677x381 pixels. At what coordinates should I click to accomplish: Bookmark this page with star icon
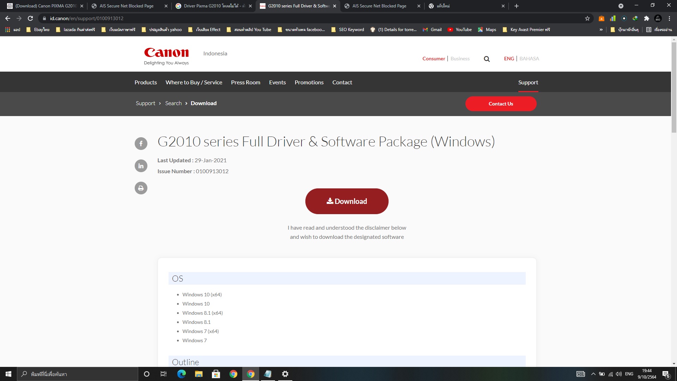[587, 18]
